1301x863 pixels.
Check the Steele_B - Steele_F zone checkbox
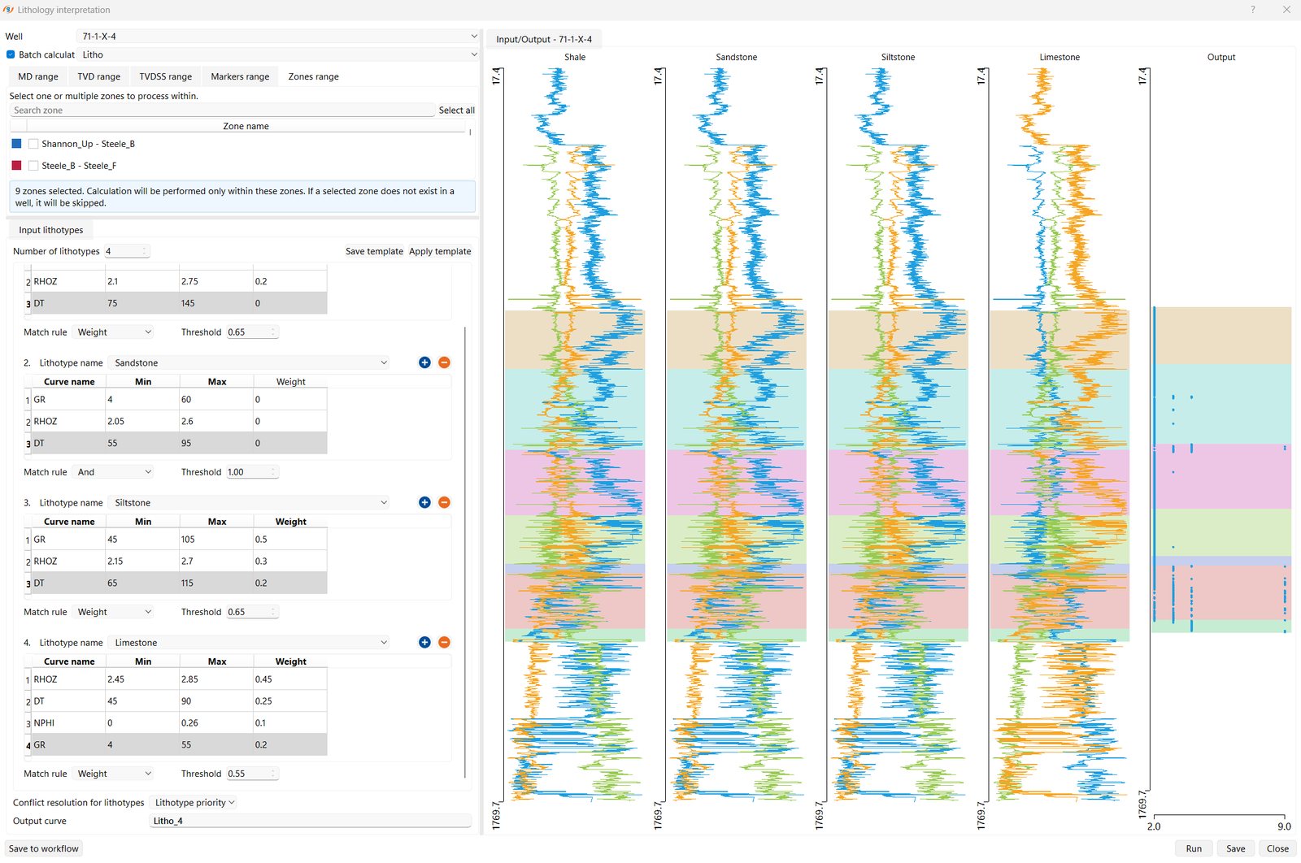(x=33, y=166)
